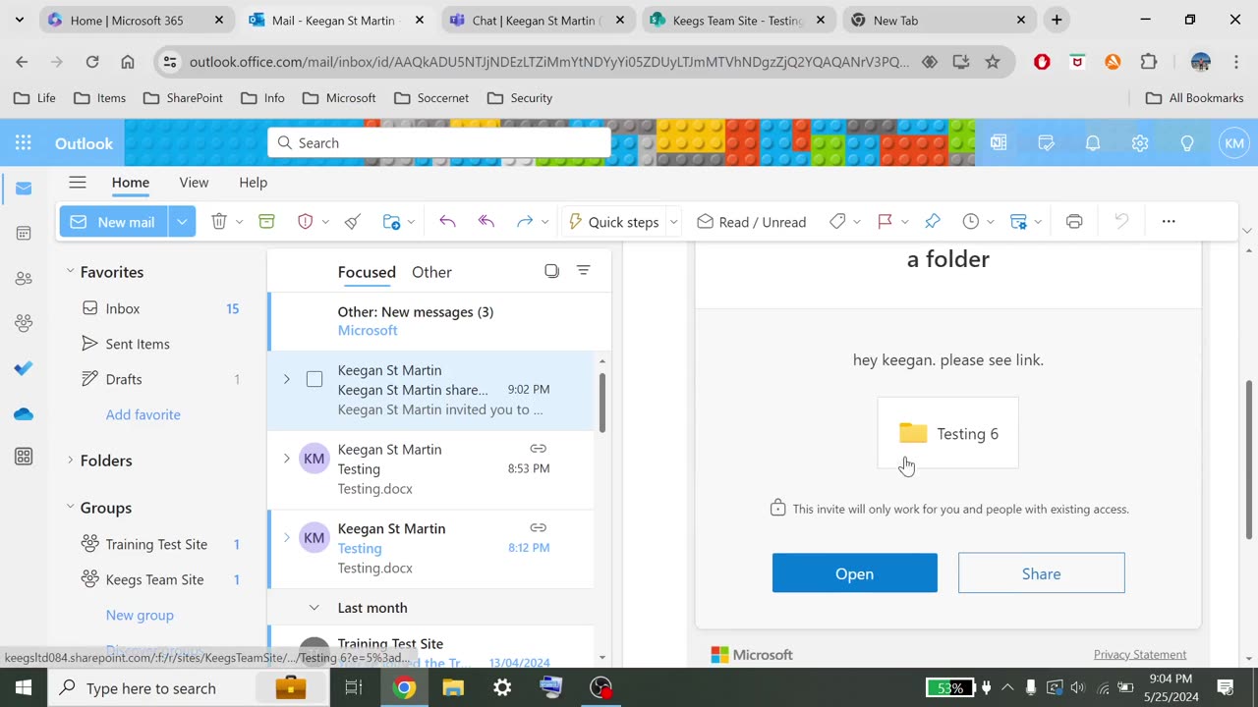Screen dimensions: 1258x707
Task: Switch to Keegs Team Site browser tab
Action: coord(739,20)
